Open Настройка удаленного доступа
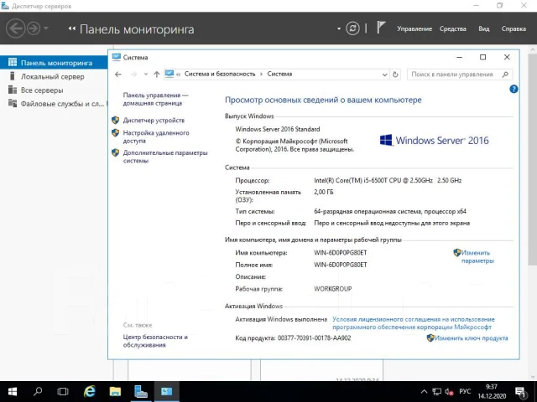This screenshot has width=537, height=402. pos(156,137)
